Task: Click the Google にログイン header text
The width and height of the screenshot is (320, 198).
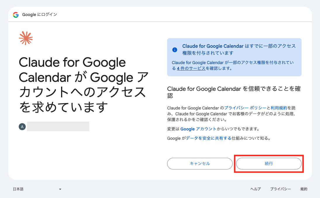Action: point(39,15)
